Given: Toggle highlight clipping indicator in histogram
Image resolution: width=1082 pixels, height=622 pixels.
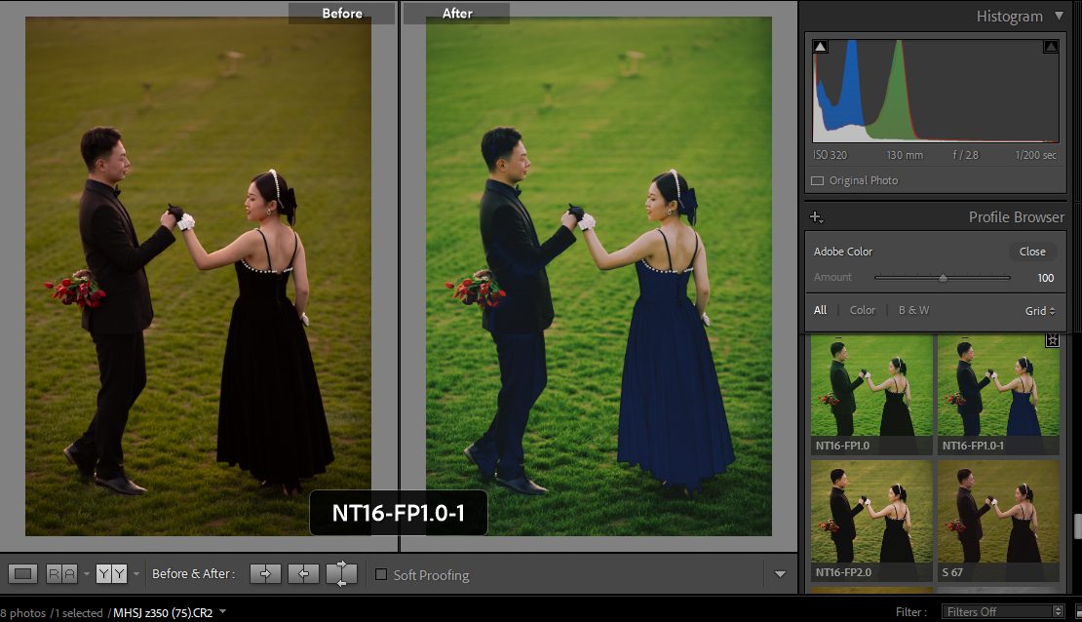Looking at the screenshot, I should click(x=1051, y=47).
